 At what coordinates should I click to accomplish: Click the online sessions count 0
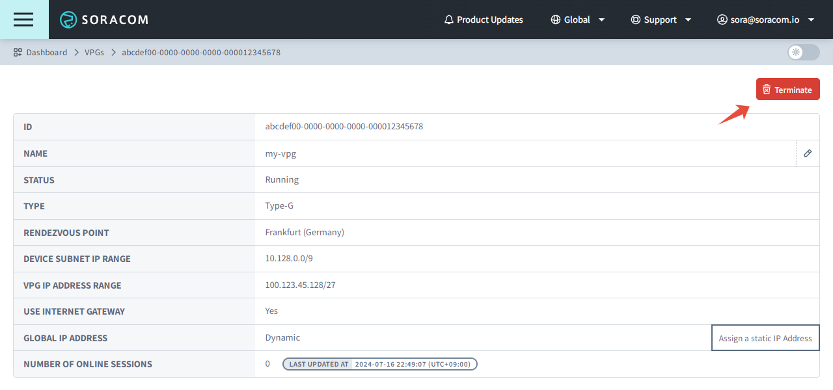coord(267,364)
